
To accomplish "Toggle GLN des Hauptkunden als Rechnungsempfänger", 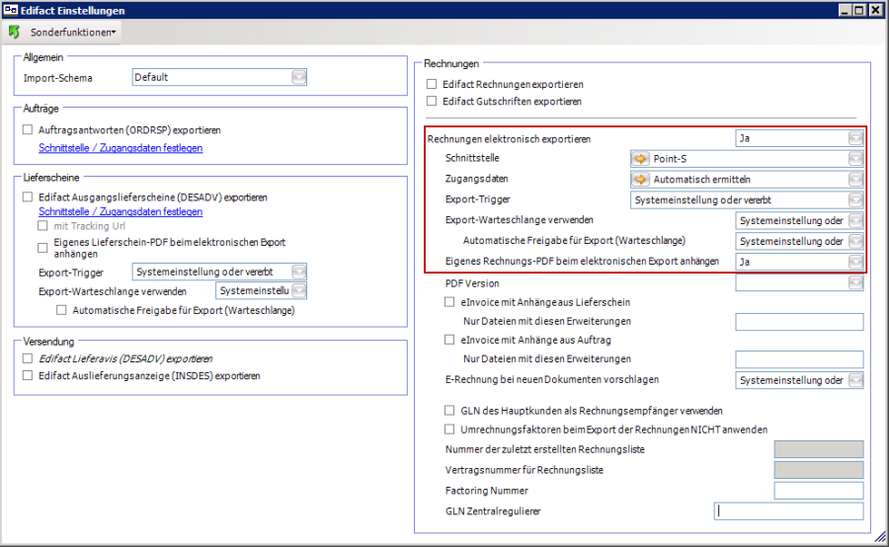I will tap(451, 410).
